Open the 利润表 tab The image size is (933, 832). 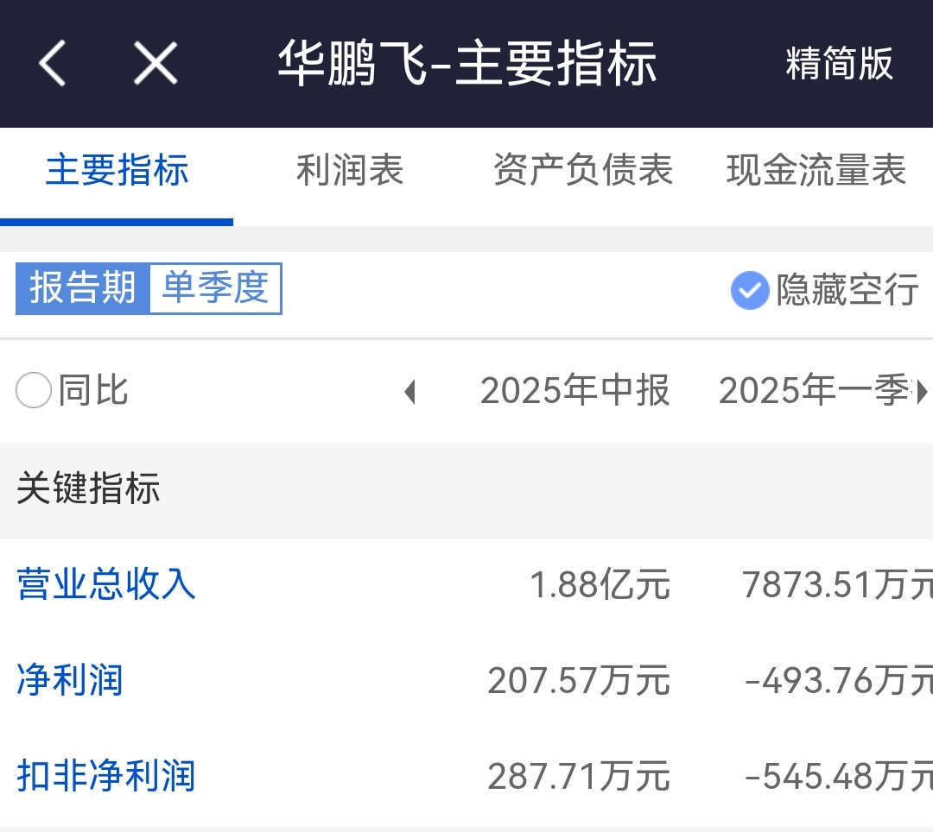pos(350,171)
